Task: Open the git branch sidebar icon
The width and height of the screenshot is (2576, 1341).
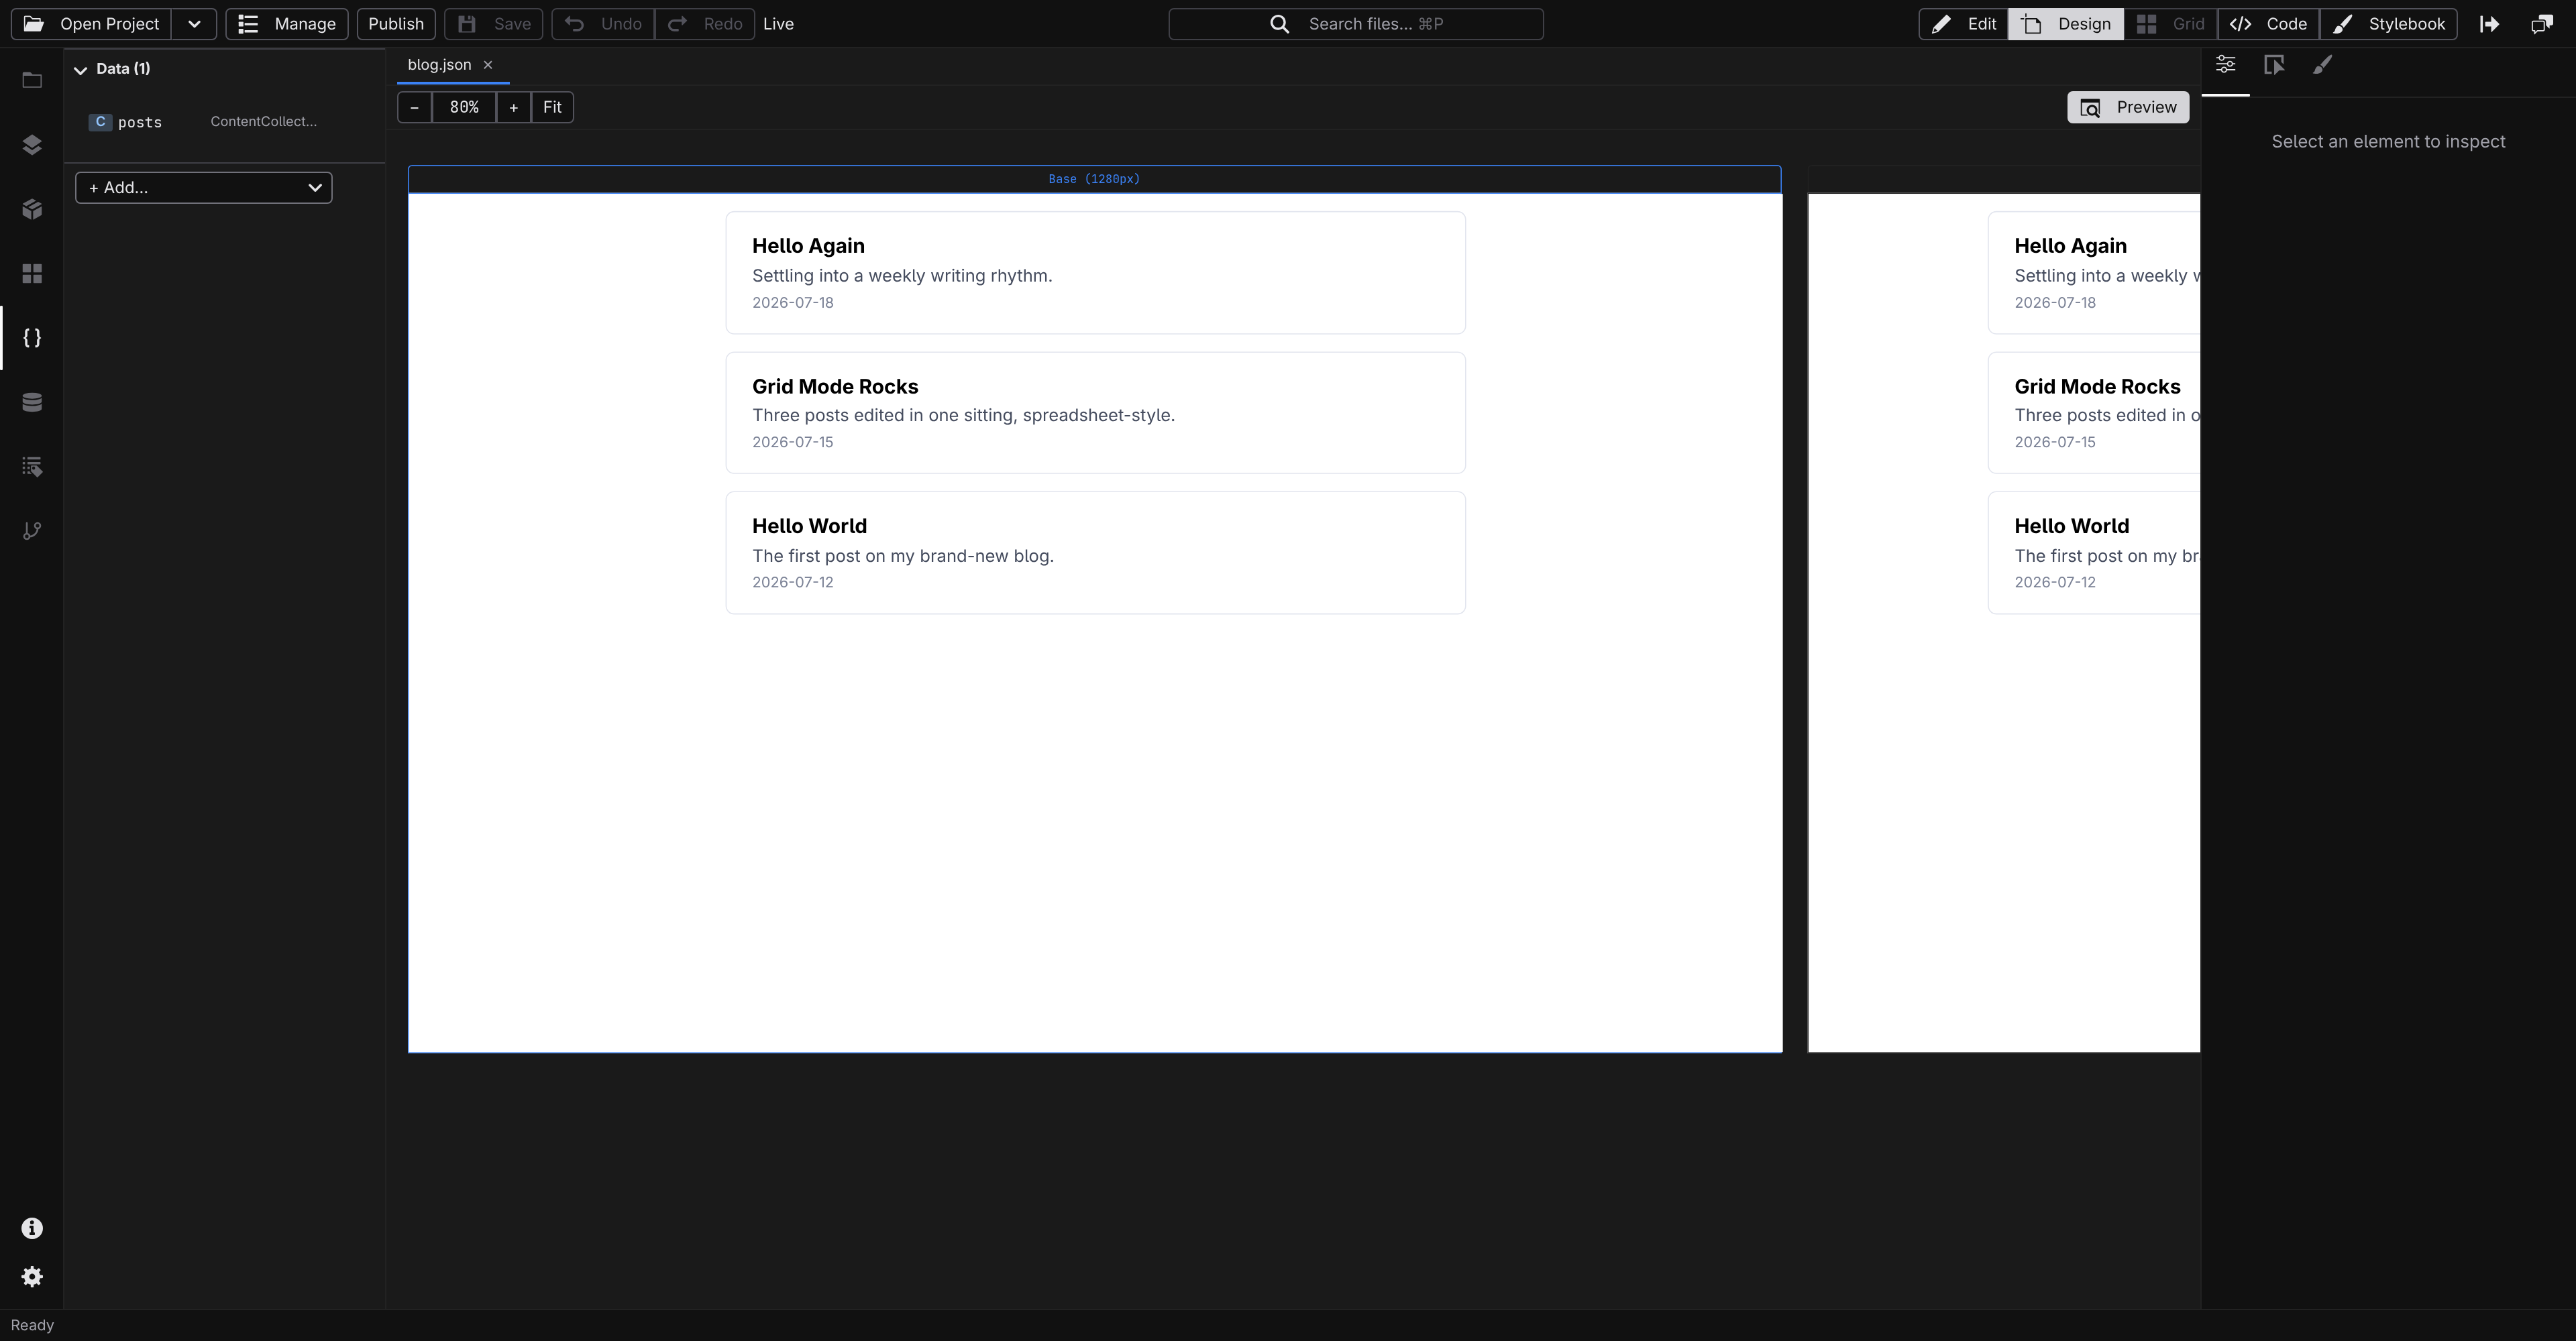Action: pyautogui.click(x=32, y=530)
